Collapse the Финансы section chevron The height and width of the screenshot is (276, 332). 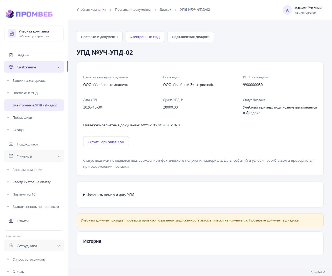tap(59, 156)
